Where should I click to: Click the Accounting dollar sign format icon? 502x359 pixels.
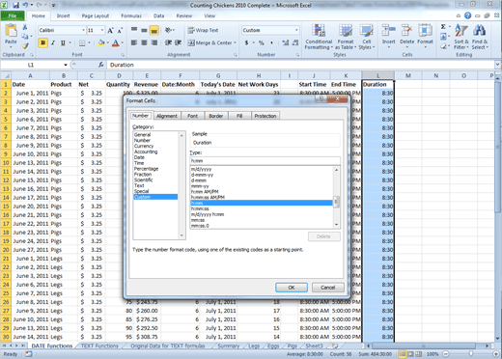coord(246,42)
